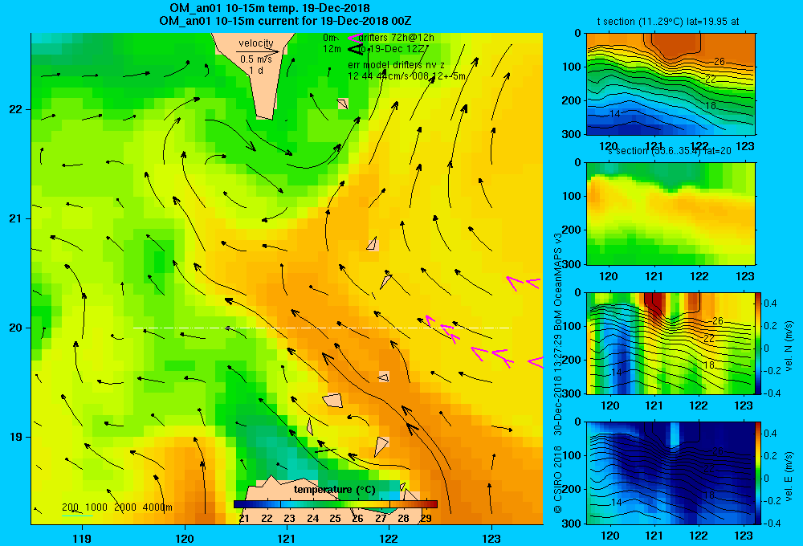
Task: Click temperature color bar tick label 21
Action: click(244, 519)
